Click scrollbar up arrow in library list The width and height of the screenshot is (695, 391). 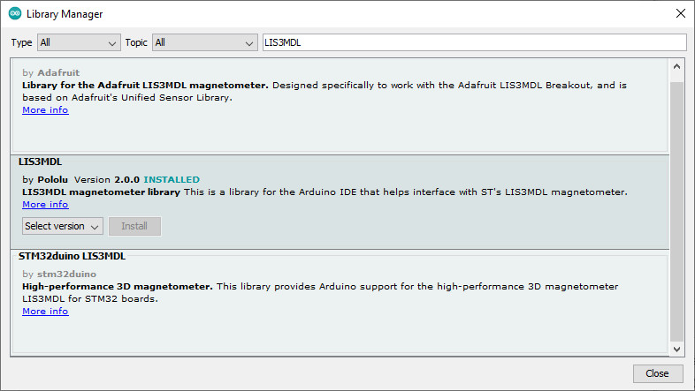point(676,67)
